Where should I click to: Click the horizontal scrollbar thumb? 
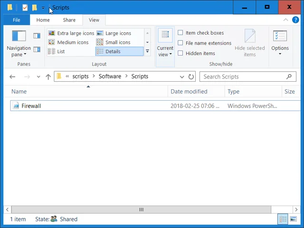click(x=141, y=209)
